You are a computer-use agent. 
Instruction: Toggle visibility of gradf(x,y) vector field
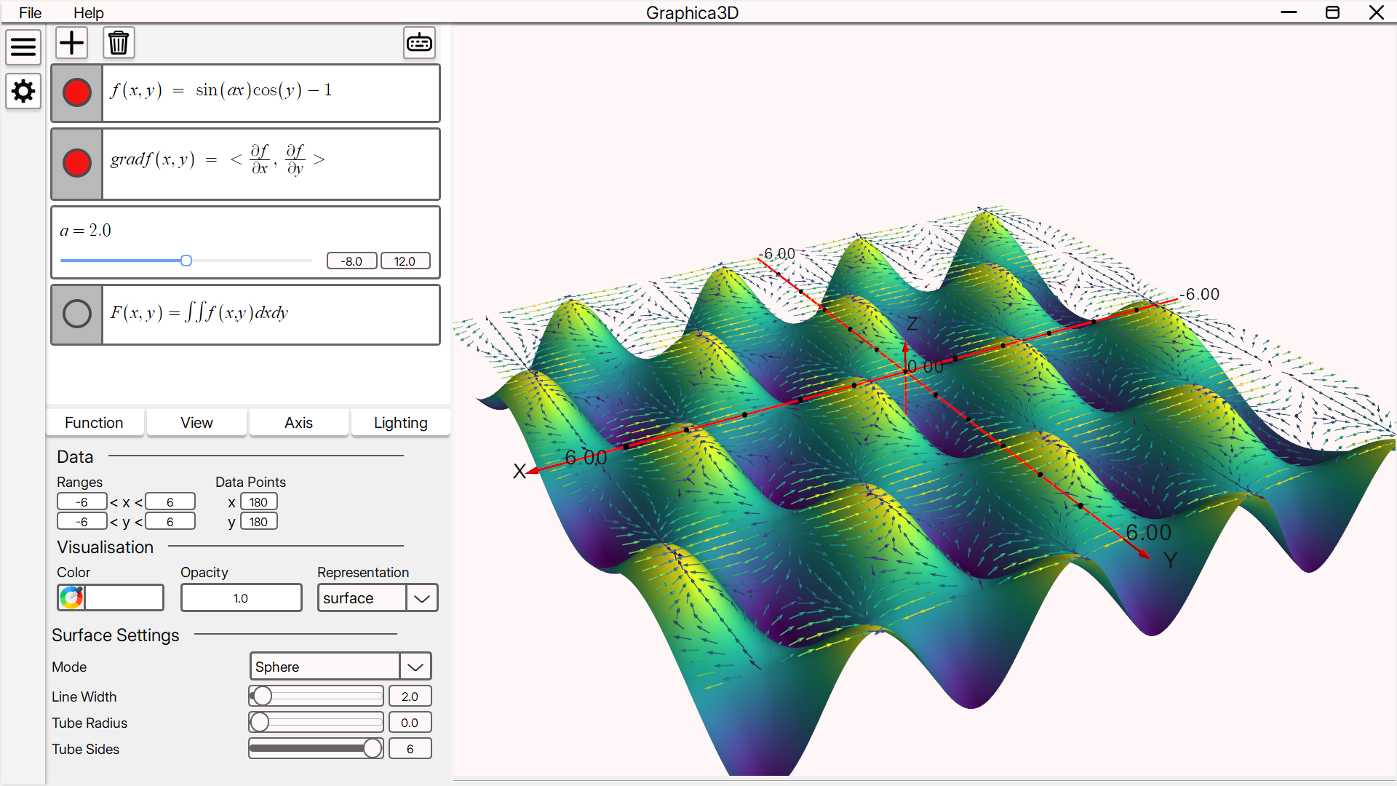(x=77, y=164)
